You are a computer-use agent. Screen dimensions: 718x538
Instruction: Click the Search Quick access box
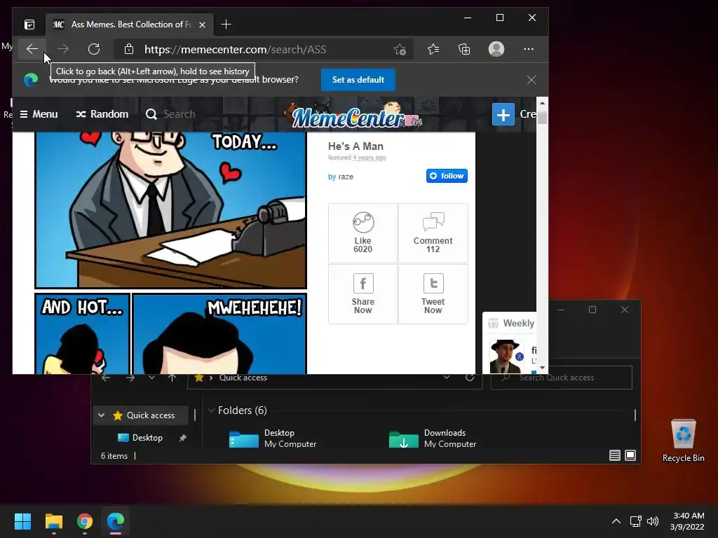point(562,378)
